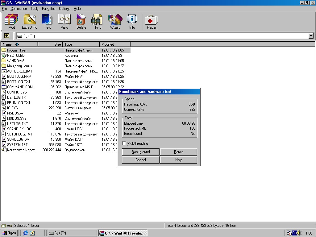Viewport: 316px width, 237px height.
Task: Select the WINDOWS folder in file list
Action: pyautogui.click(x=15, y=61)
